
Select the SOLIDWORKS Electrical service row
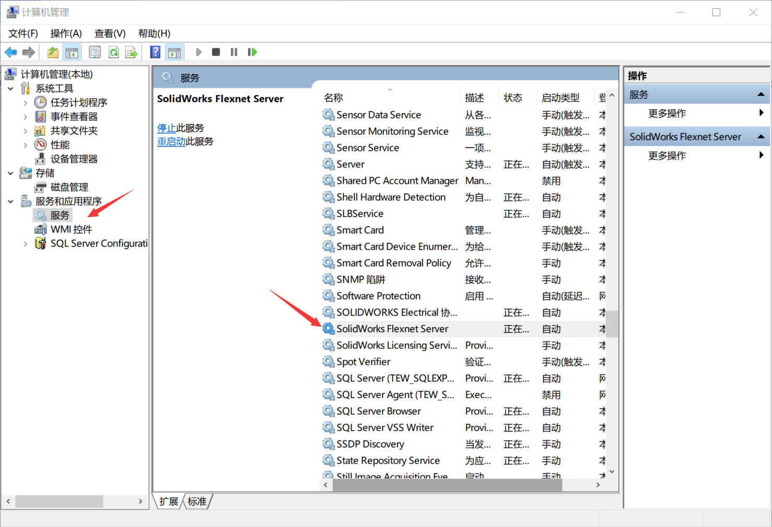[463, 312]
